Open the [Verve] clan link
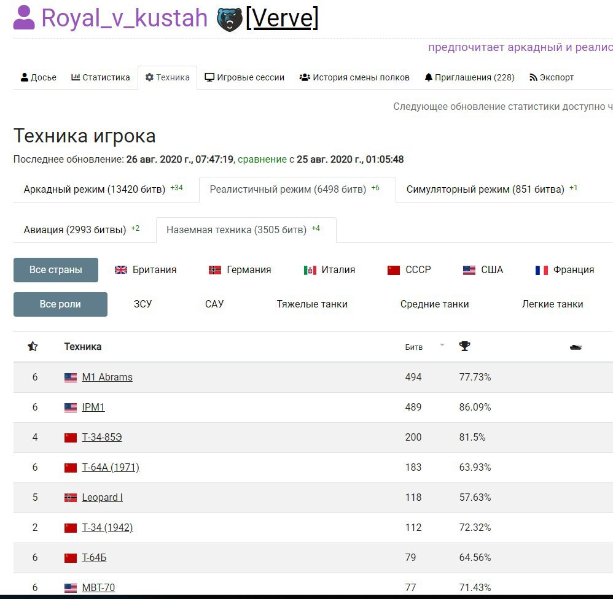613x599 pixels. coord(282,18)
